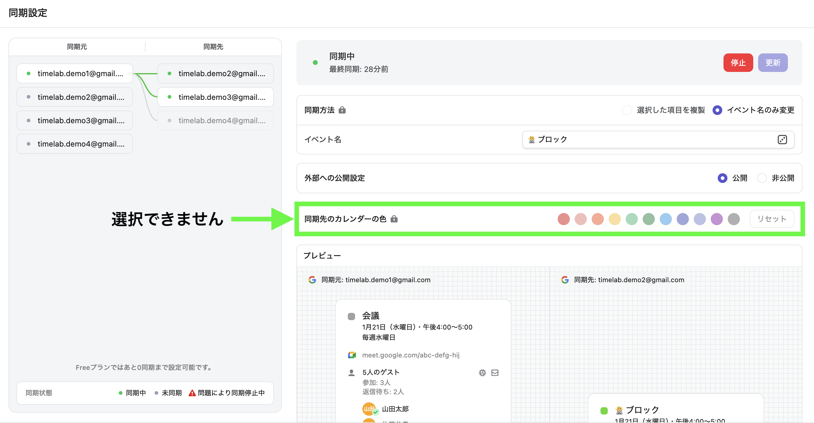Select destination account timelab.demo4@gmail

[x=216, y=120]
